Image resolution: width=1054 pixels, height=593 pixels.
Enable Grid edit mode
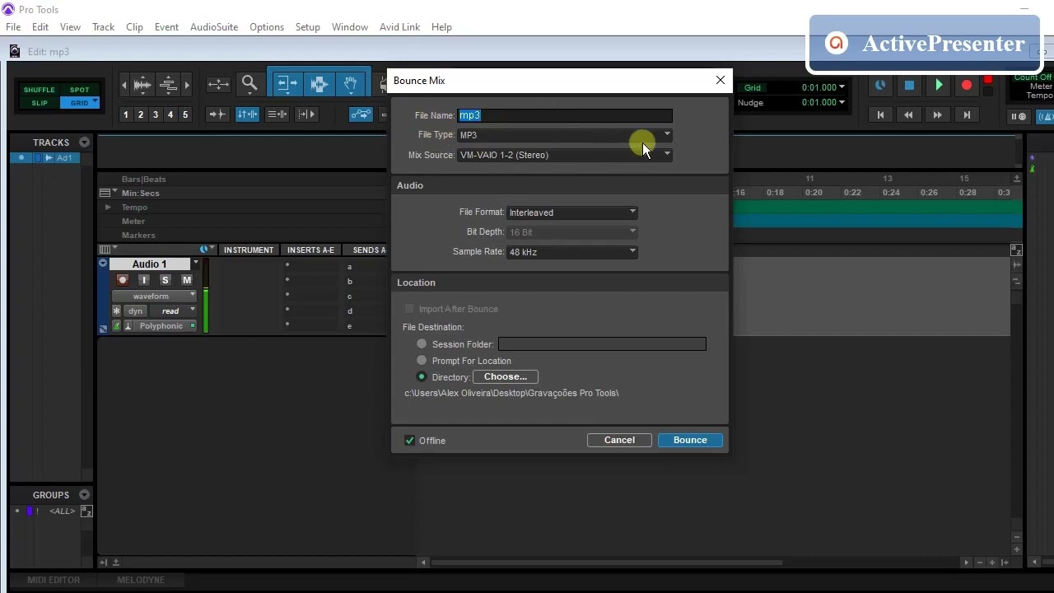click(x=79, y=103)
